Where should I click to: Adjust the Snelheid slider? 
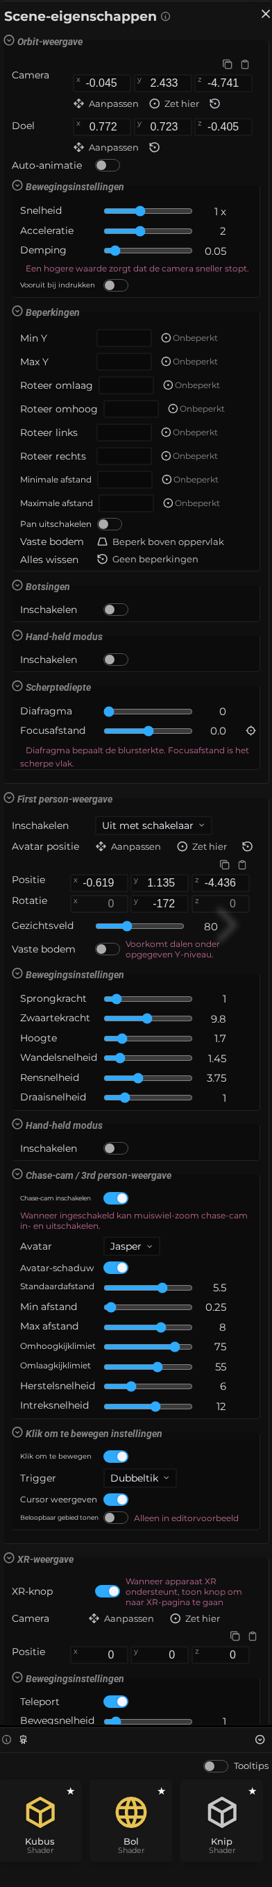148,211
